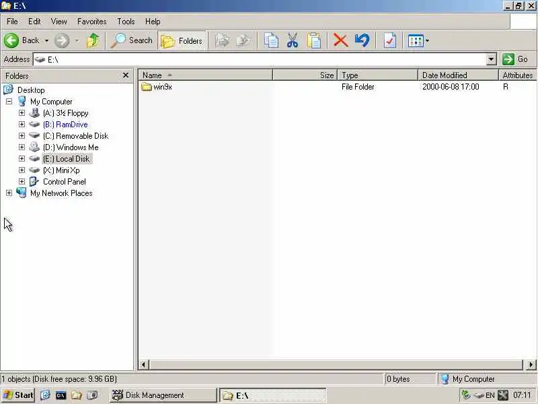The image size is (538, 404).
Task: Click the Cut scissors icon
Action: point(293,40)
